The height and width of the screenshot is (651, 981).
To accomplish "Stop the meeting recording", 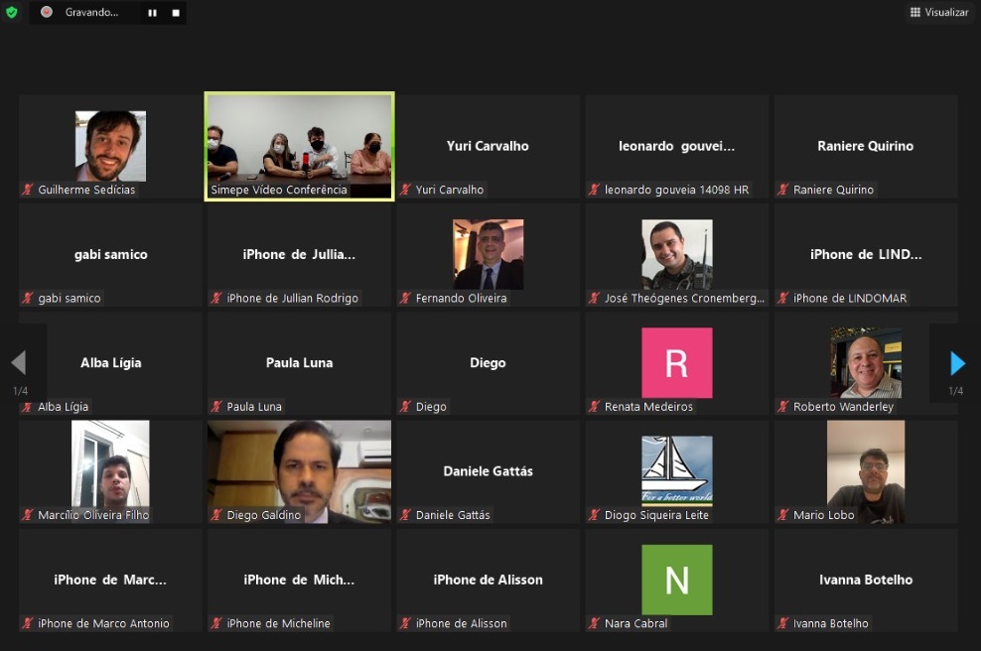I will 176,13.
